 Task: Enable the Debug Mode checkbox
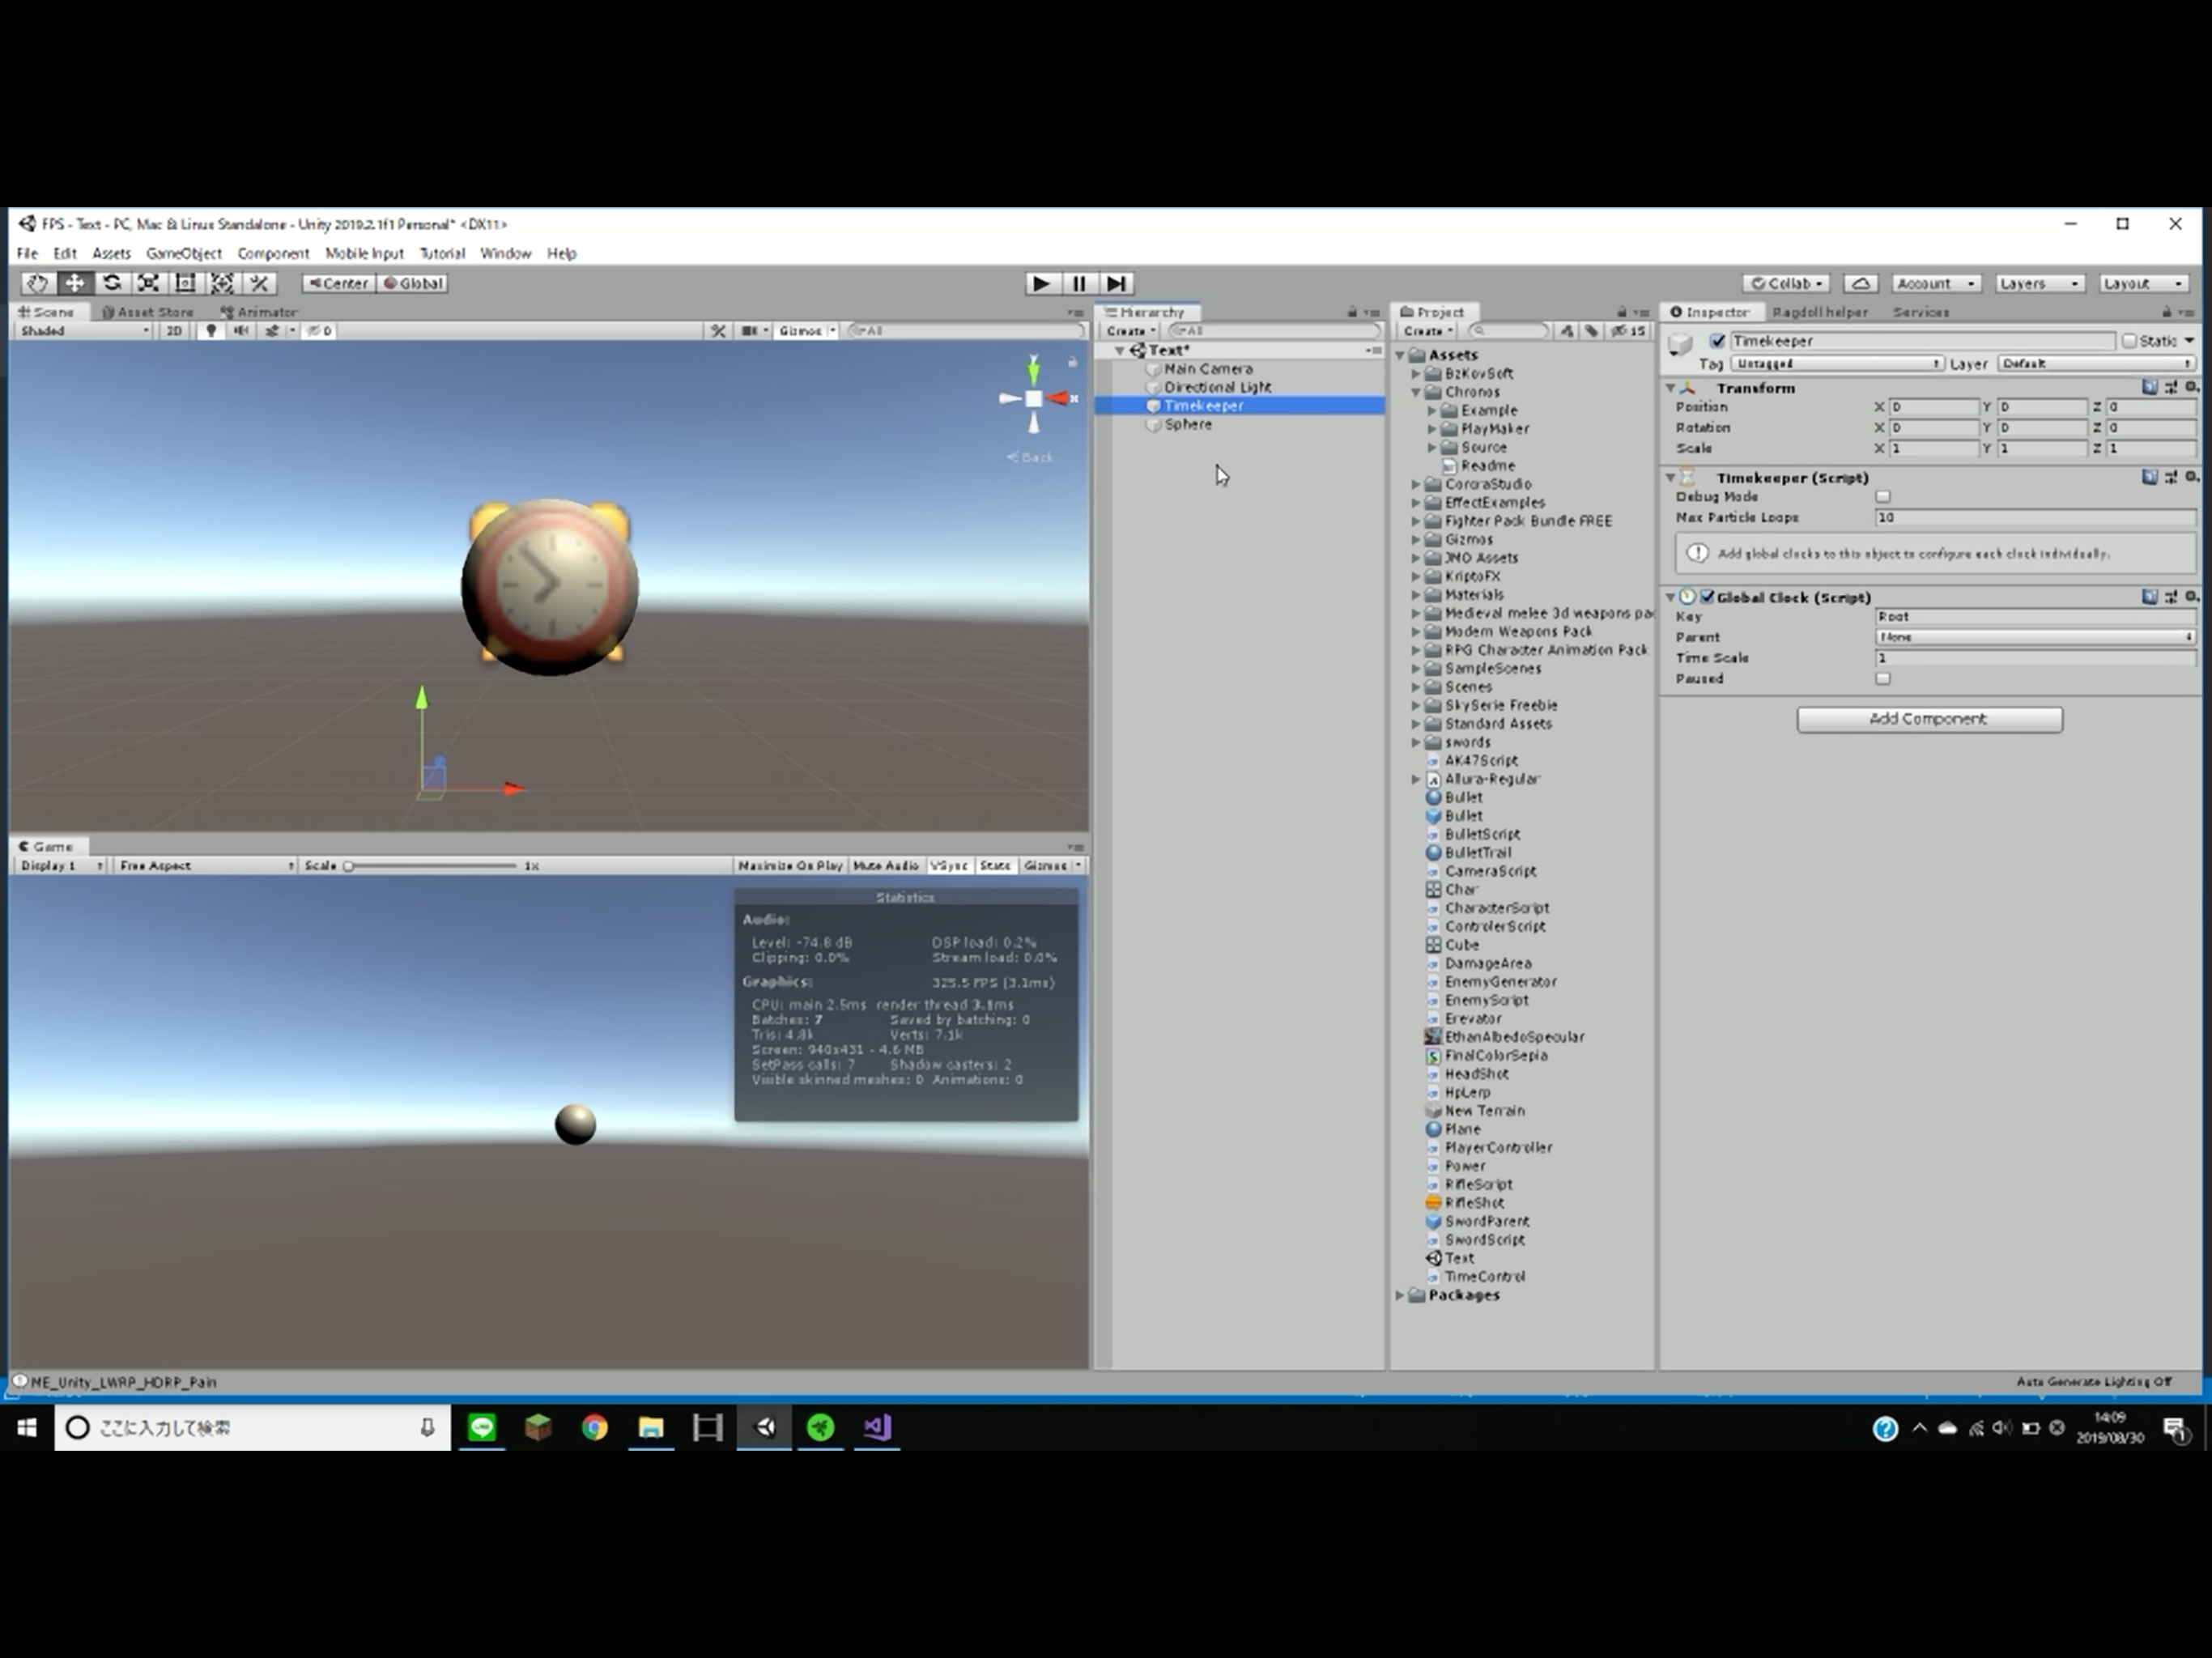[x=1883, y=497]
